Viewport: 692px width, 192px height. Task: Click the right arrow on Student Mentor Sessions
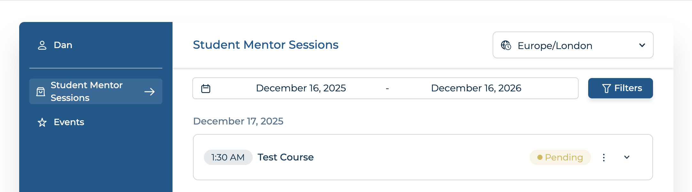[149, 92]
